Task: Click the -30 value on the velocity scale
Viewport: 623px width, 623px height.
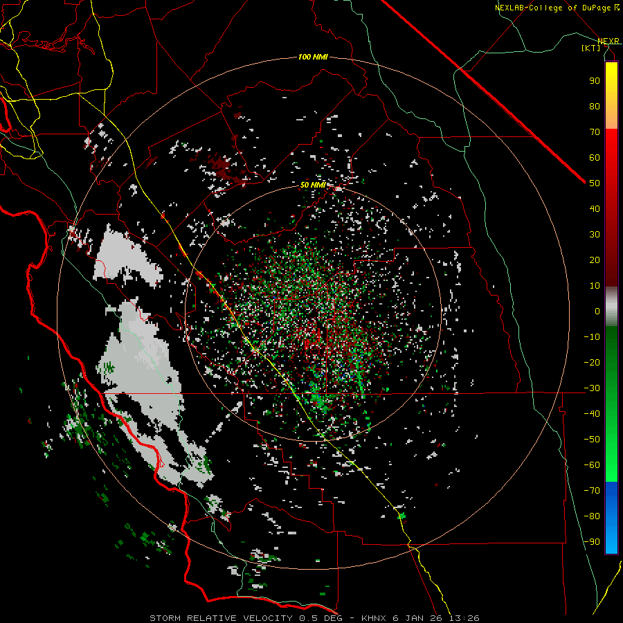Action: (x=592, y=388)
